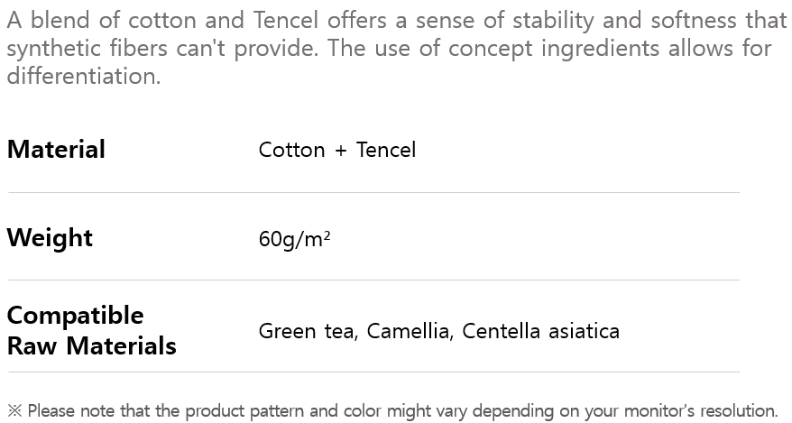Screen dimensions: 792x423
Task: Click Camellia in raw materials list
Action: click(x=408, y=332)
